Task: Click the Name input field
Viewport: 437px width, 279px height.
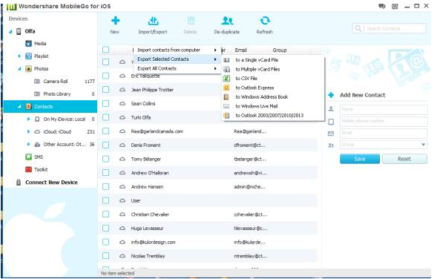Action: [x=384, y=109]
